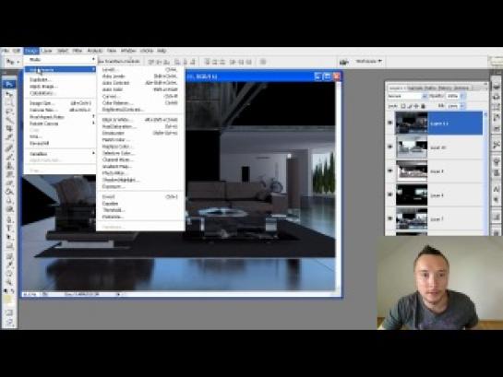503x377 pixels.
Task: Open the Filter menu in menu bar
Action: point(78,51)
